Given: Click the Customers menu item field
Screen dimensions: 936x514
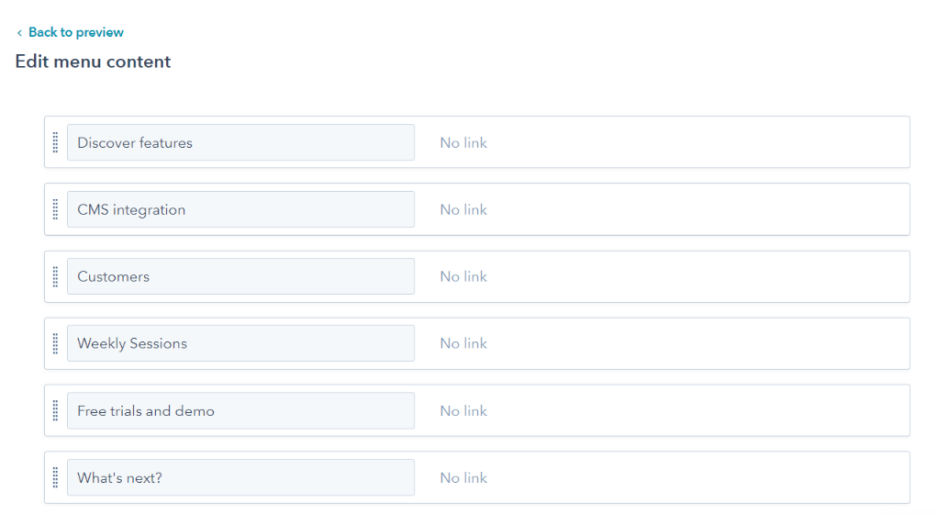Looking at the screenshot, I should coord(240,276).
